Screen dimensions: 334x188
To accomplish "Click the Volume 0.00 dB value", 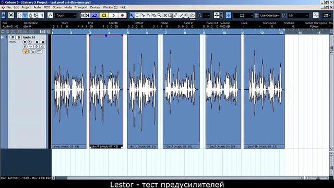I will click(225, 27).
